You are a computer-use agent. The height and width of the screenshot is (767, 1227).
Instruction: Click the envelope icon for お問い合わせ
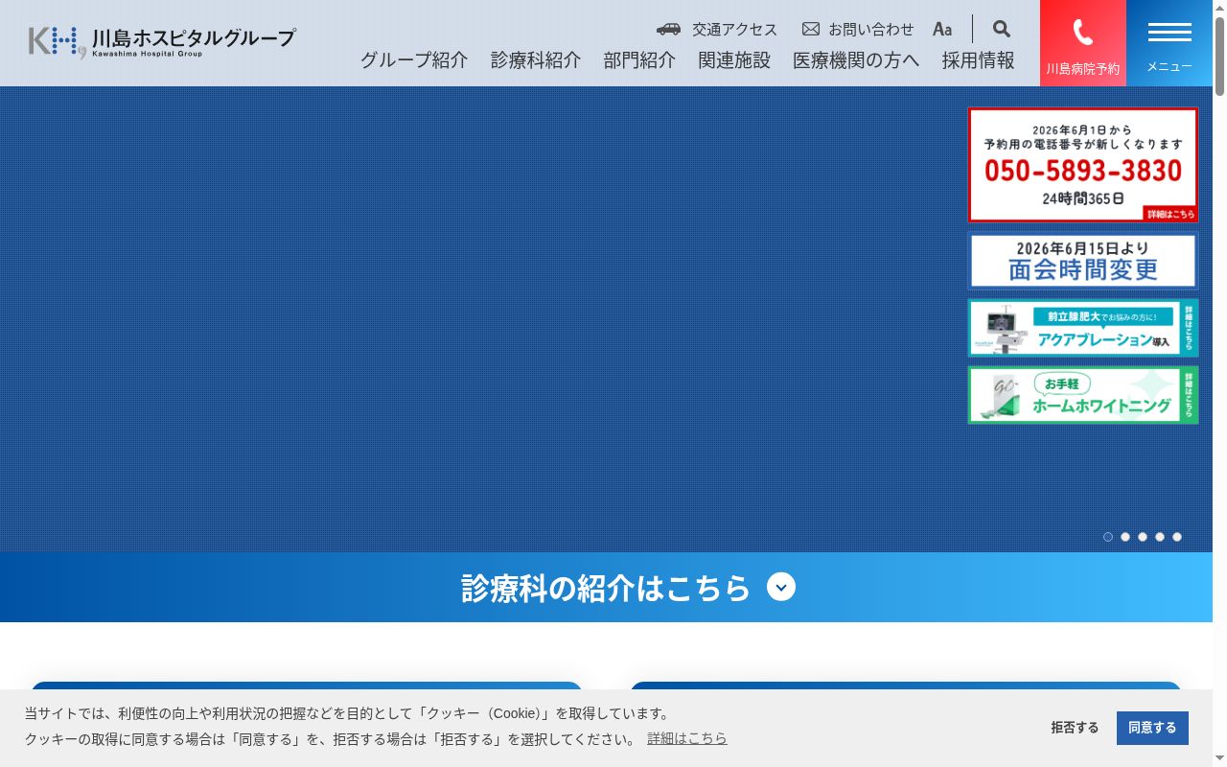(x=811, y=29)
